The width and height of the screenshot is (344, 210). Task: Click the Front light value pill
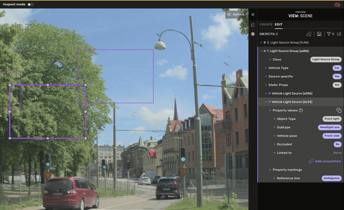(332, 119)
